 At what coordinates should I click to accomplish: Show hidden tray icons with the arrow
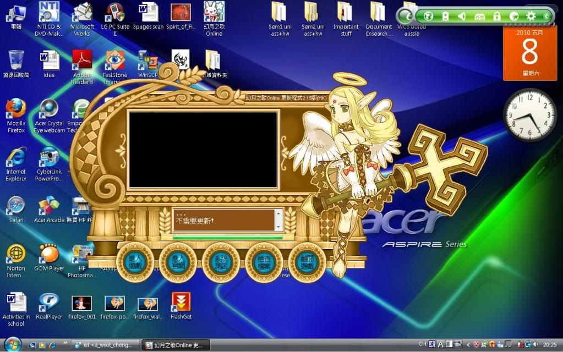point(468,345)
